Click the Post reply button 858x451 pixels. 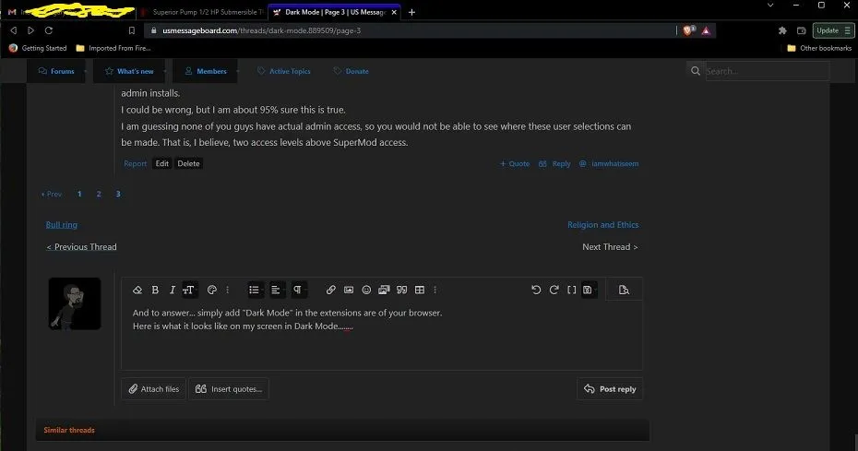point(610,389)
